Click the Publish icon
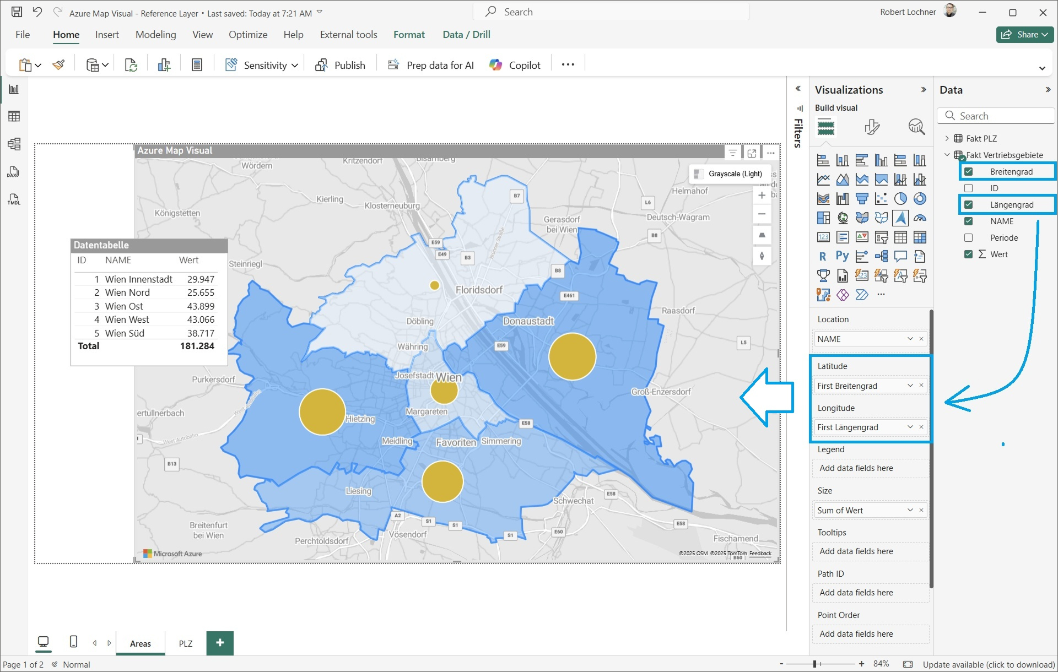The height and width of the screenshot is (672, 1058). 321,64
